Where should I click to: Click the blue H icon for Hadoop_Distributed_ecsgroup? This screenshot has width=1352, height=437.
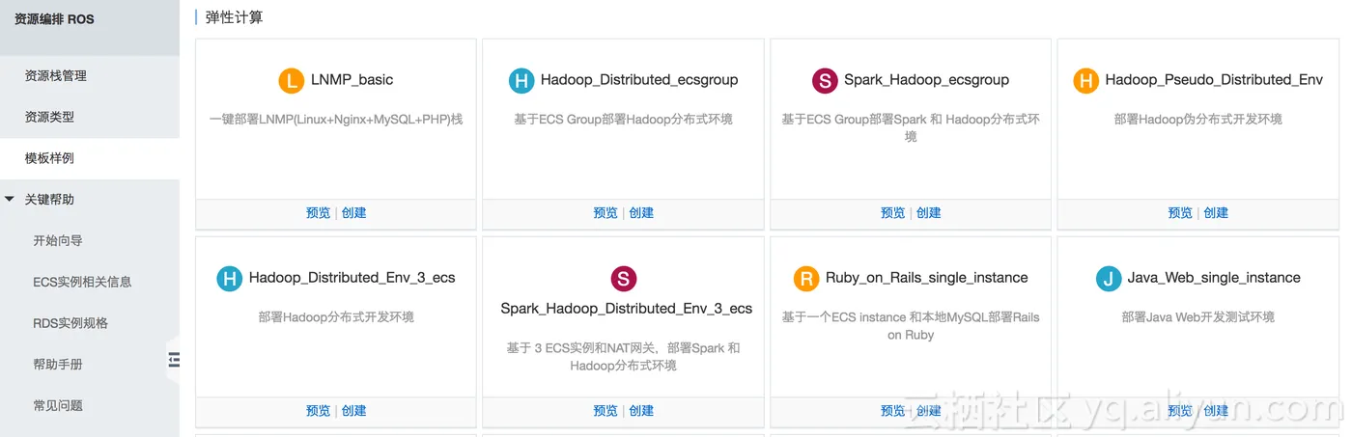tap(521, 81)
